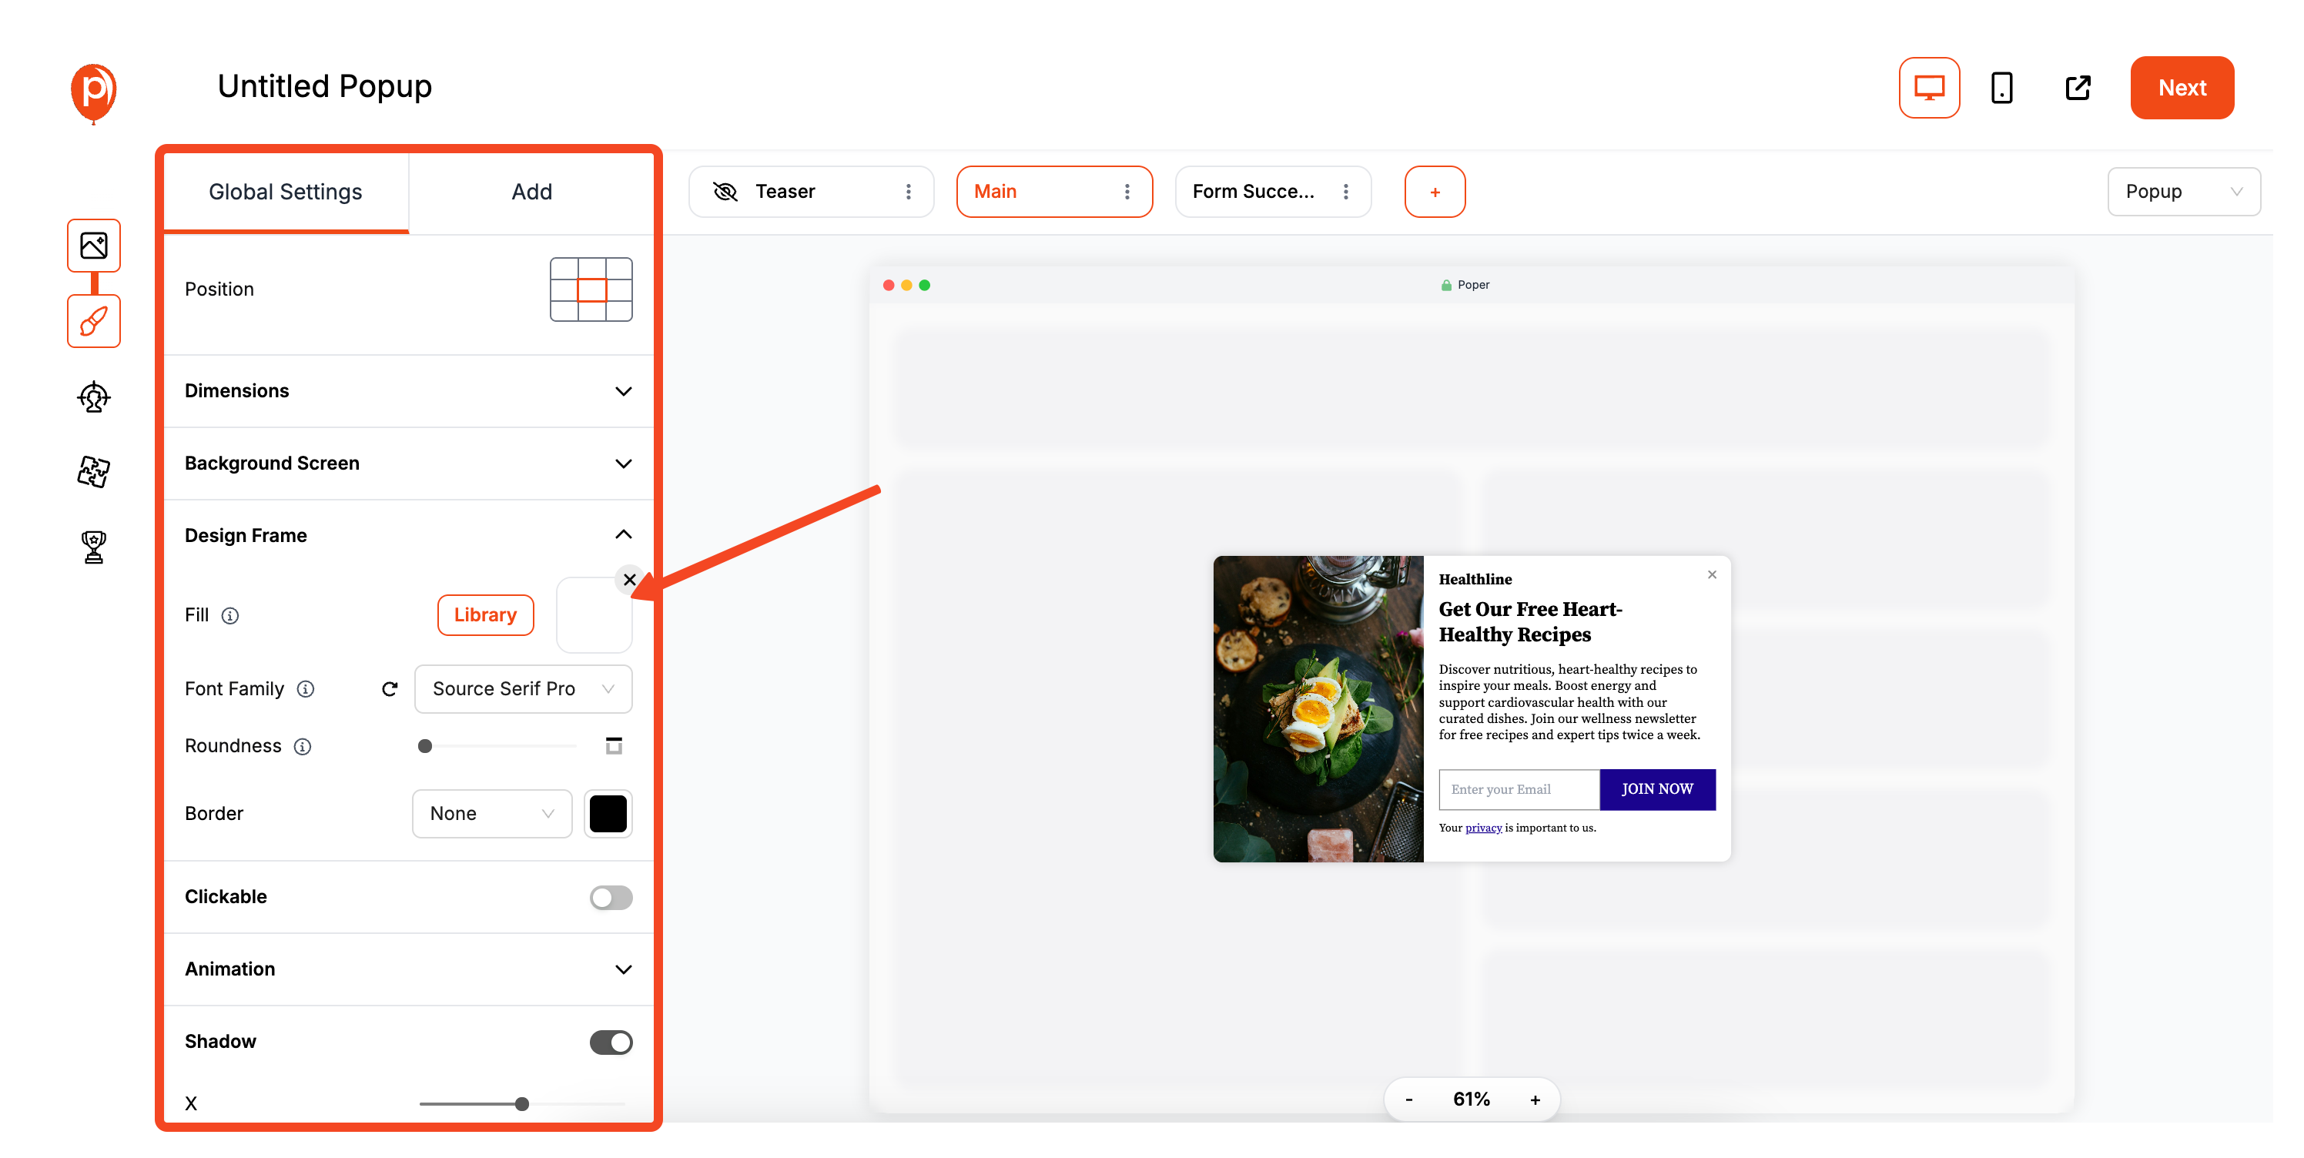Zoom in canvas with plus button

click(x=1534, y=1099)
